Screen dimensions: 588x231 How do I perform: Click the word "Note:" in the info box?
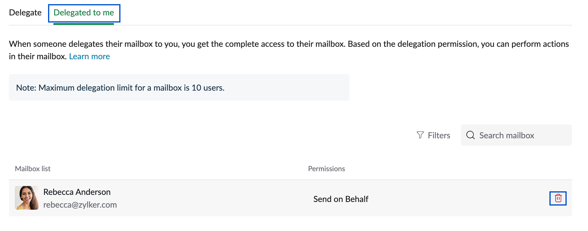click(x=26, y=88)
